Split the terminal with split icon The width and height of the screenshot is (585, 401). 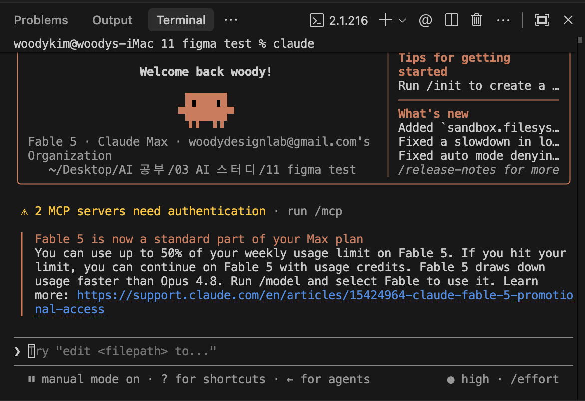click(x=451, y=20)
